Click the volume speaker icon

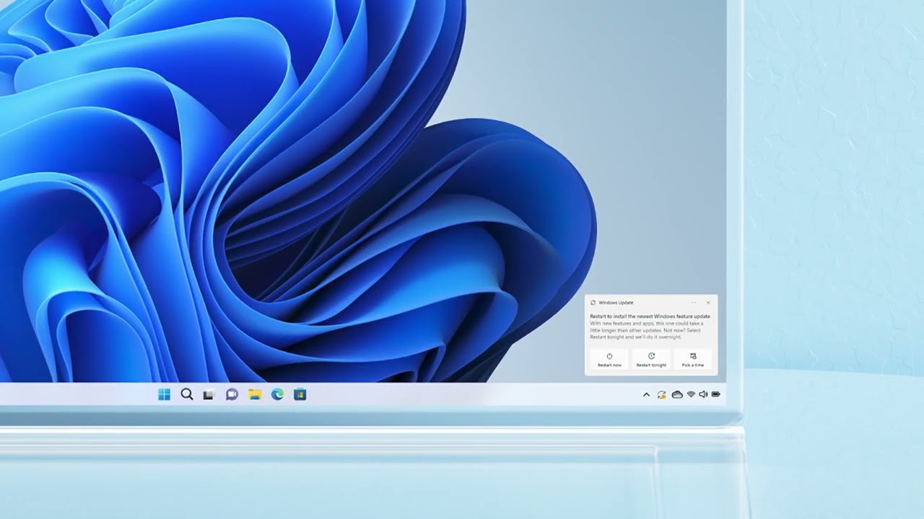pos(703,394)
